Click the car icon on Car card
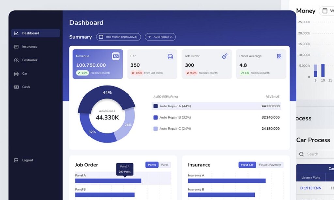Image resolution: width=334 pixels, height=200 pixels. coord(170,56)
